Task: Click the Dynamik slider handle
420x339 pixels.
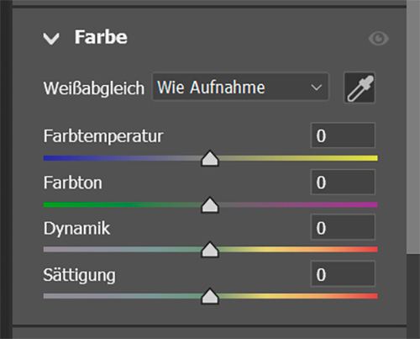Action: [x=210, y=250]
